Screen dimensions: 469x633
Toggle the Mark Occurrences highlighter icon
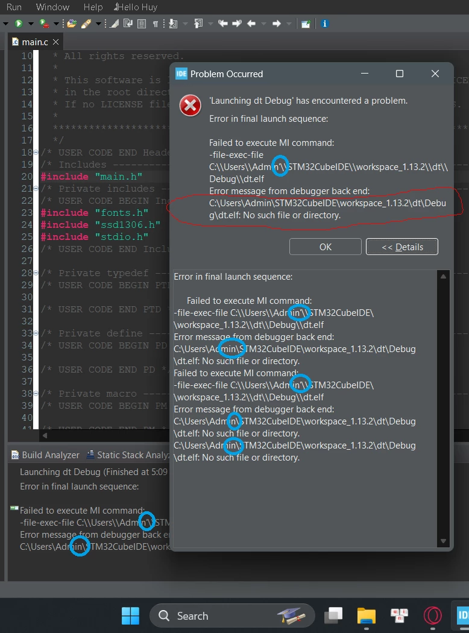pos(115,24)
